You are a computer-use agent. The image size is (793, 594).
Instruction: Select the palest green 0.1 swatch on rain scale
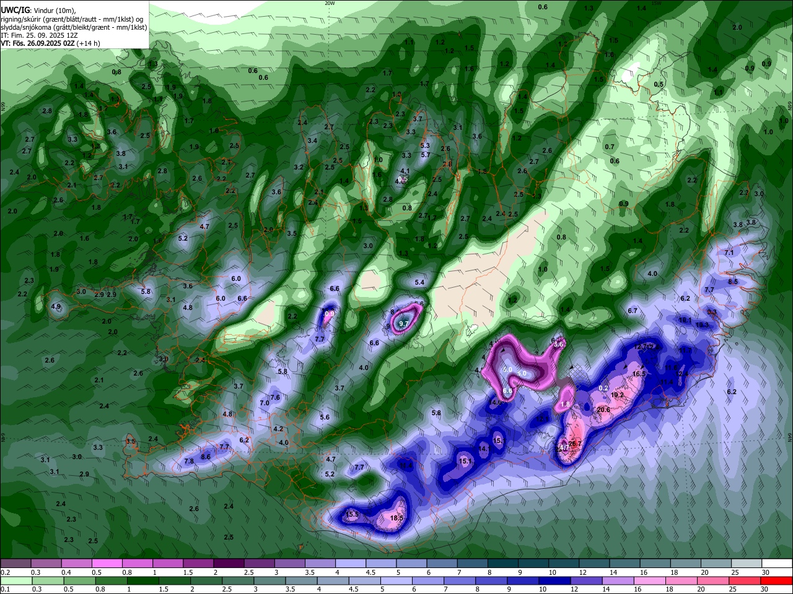(15, 580)
